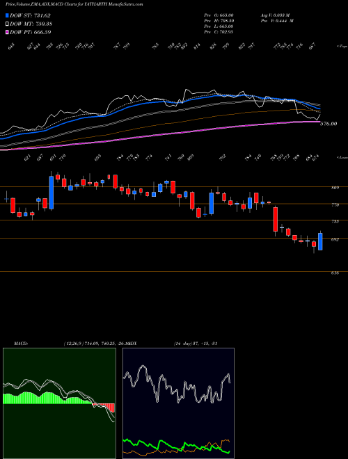Click the tall blue candlestick near chart start
The image size is (348, 459).
[52, 193]
